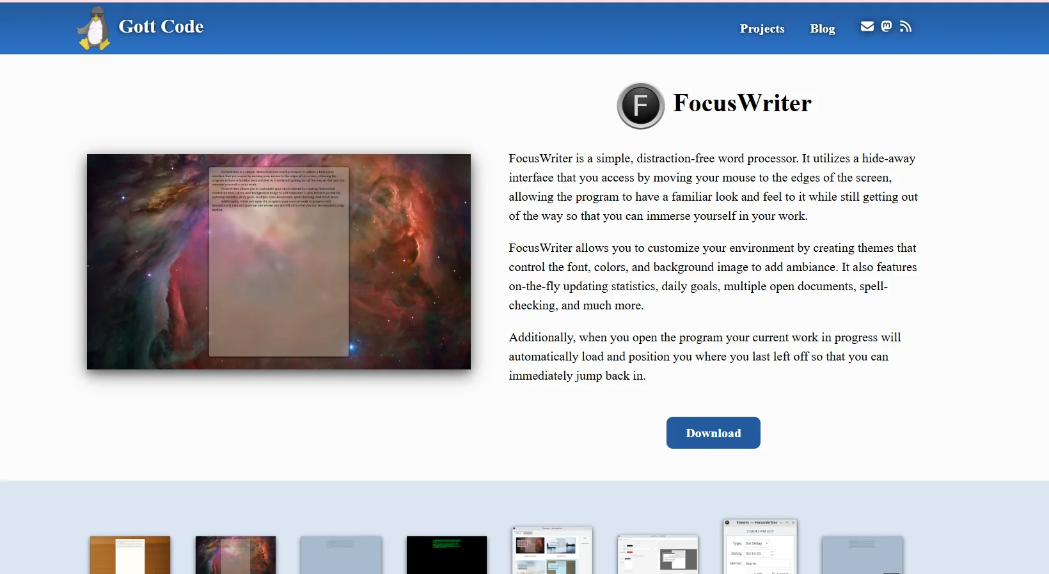The height and width of the screenshot is (574, 1049).
Task: Open the themes dialog screenshot thumbnail
Action: click(x=552, y=550)
